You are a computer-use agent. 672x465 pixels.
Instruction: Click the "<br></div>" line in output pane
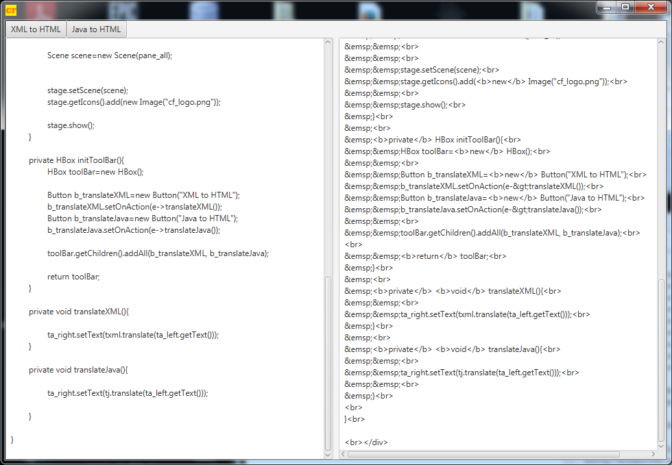[366, 442]
